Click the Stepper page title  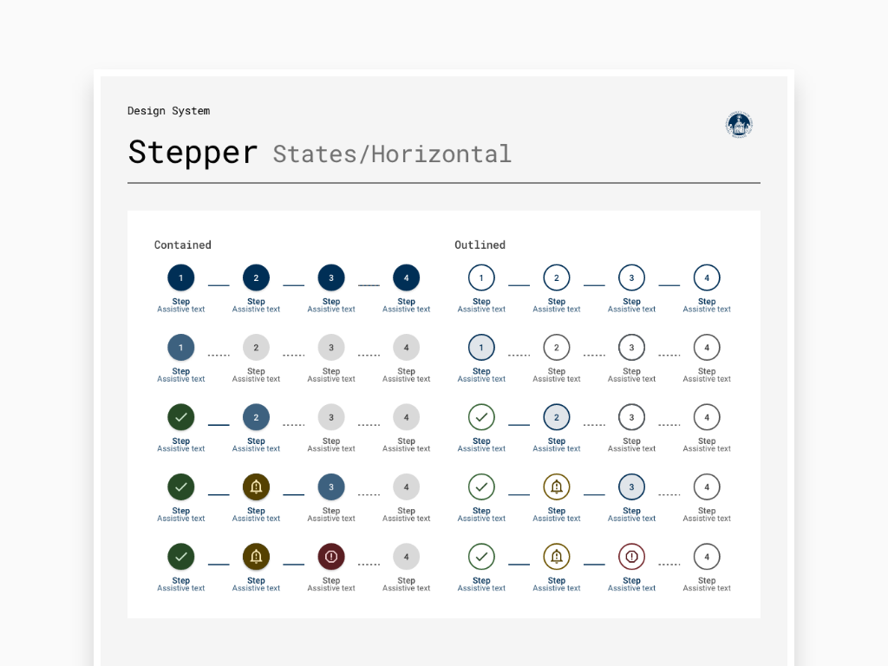click(193, 153)
